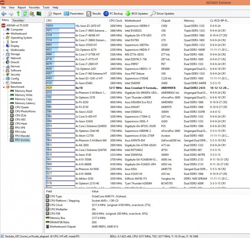Click the green monitor diagnostics icon
This screenshot has width=250, height=238.
[39, 14]
